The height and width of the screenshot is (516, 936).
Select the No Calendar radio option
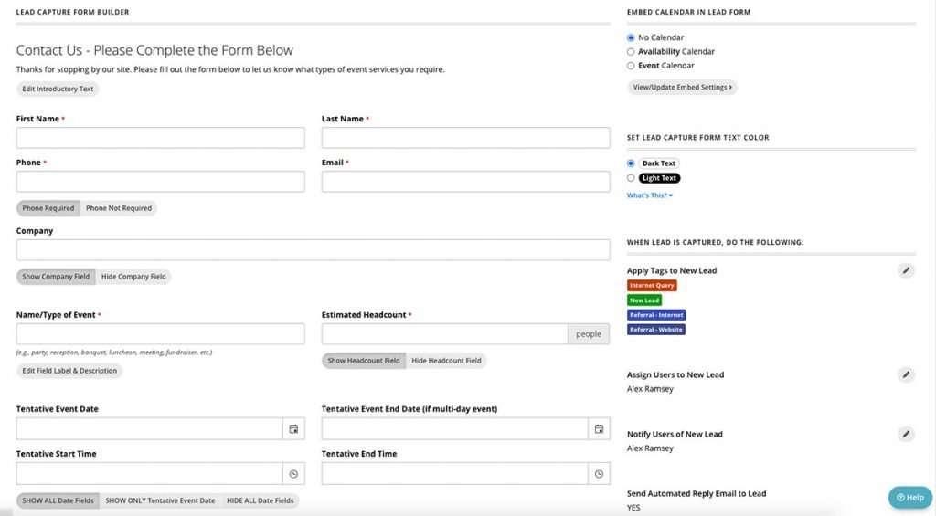click(631, 37)
